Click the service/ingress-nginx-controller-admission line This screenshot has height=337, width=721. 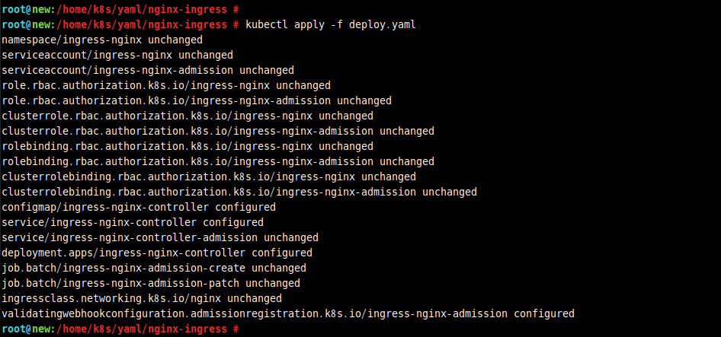pyautogui.click(x=160, y=237)
